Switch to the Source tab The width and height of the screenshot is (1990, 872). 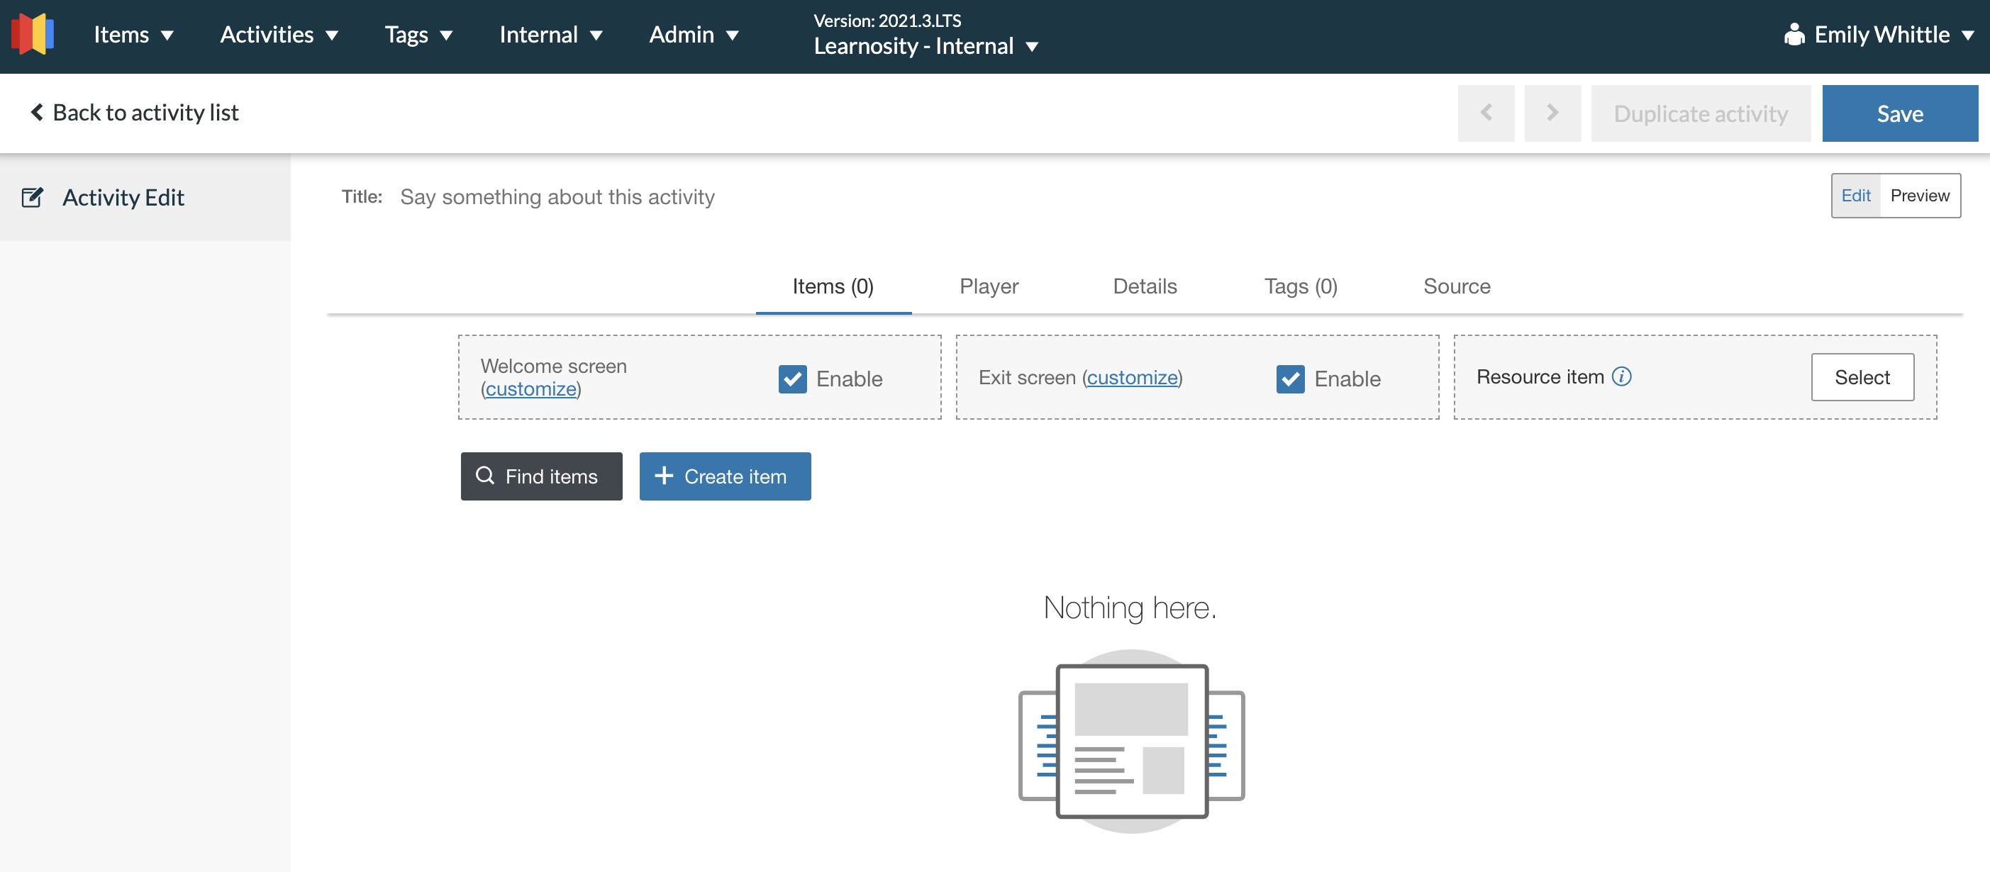(x=1456, y=286)
